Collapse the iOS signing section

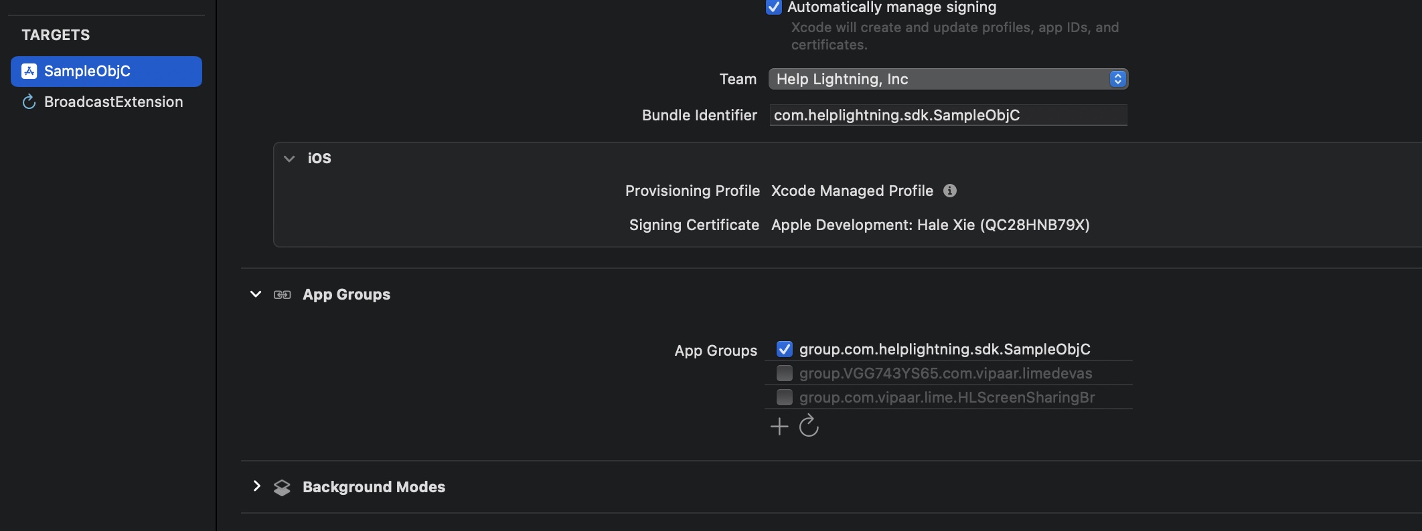[289, 158]
